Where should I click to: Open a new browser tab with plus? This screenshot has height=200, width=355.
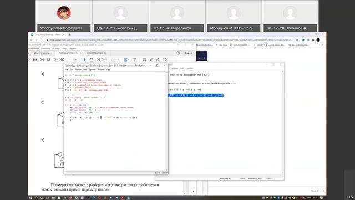tap(69, 34)
